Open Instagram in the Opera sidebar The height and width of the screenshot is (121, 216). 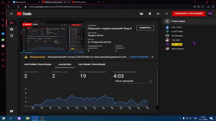[3, 46]
